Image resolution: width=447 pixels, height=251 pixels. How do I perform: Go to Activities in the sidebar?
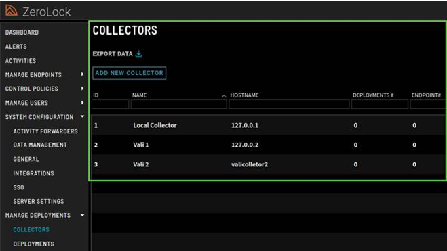click(20, 60)
